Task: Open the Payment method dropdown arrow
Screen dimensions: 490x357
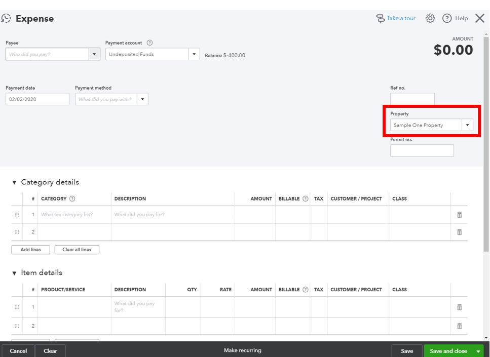Action: 142,99
